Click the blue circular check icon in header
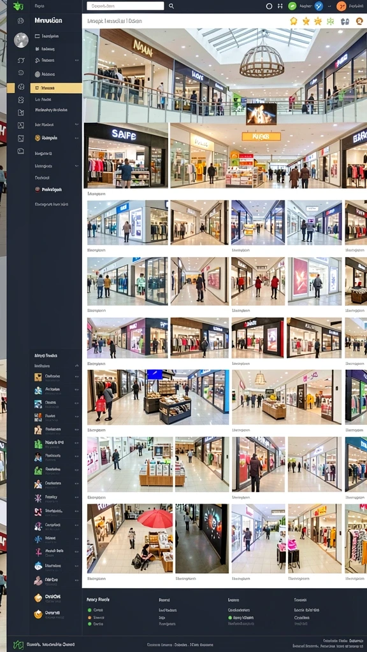Image resolution: width=367 pixels, height=652 pixels. click(319, 6)
